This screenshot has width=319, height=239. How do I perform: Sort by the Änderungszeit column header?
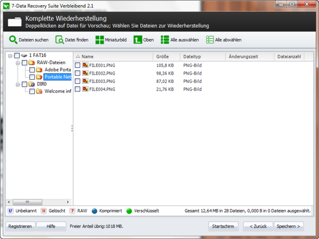[x=250, y=57]
